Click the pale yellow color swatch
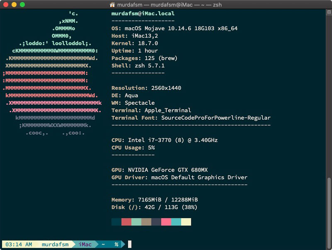Image resolution: width=332 pixels, height=250 pixels. [186, 222]
